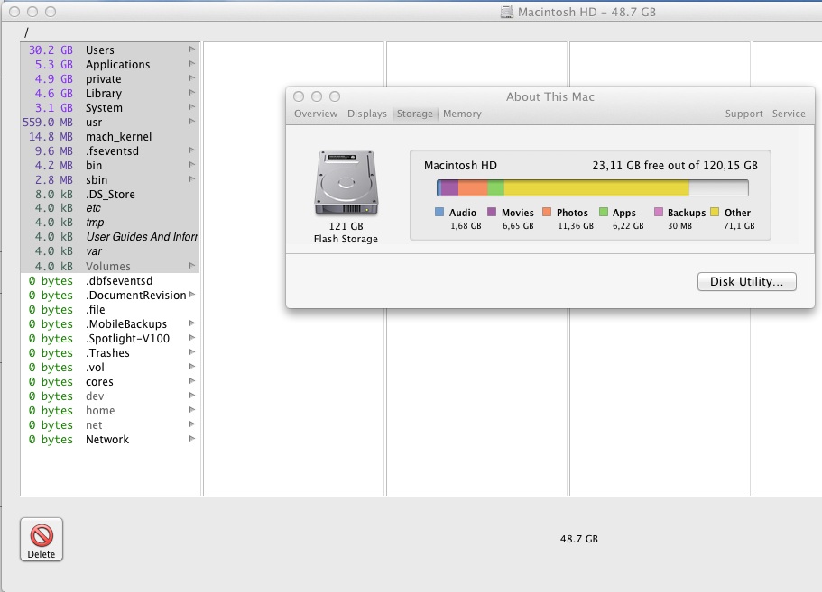Select the .file row
This screenshot has width=822, height=592.
(110, 310)
